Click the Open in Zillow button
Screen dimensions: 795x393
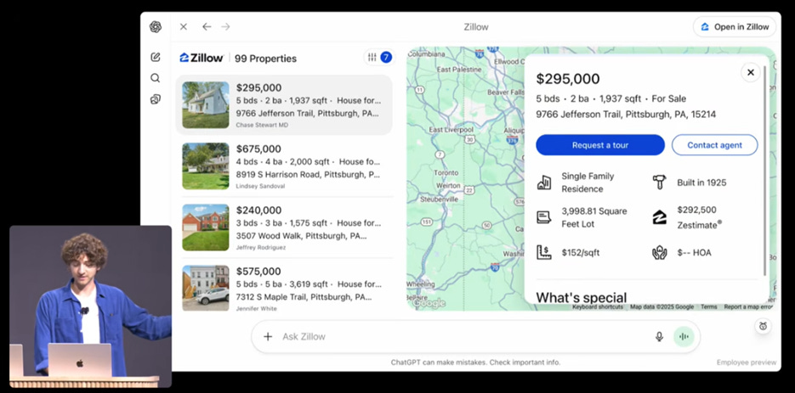735,27
